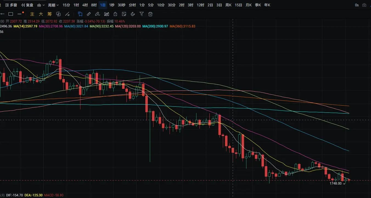Switch to the 15日 timeframe

238,5
